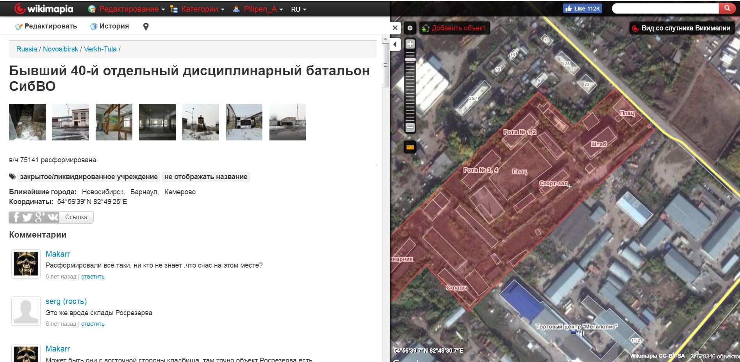Click the left panel vertical scrollbar thumb
740x362 pixels.
coord(385,65)
